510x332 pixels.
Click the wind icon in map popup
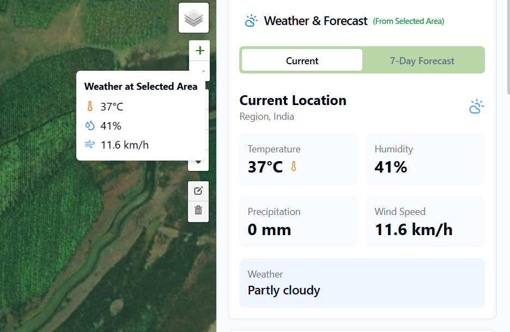pyautogui.click(x=90, y=145)
